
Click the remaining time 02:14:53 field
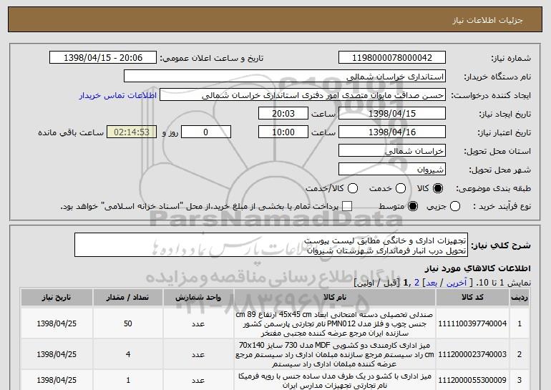point(132,132)
